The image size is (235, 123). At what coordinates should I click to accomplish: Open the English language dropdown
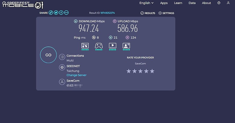click(146, 3)
